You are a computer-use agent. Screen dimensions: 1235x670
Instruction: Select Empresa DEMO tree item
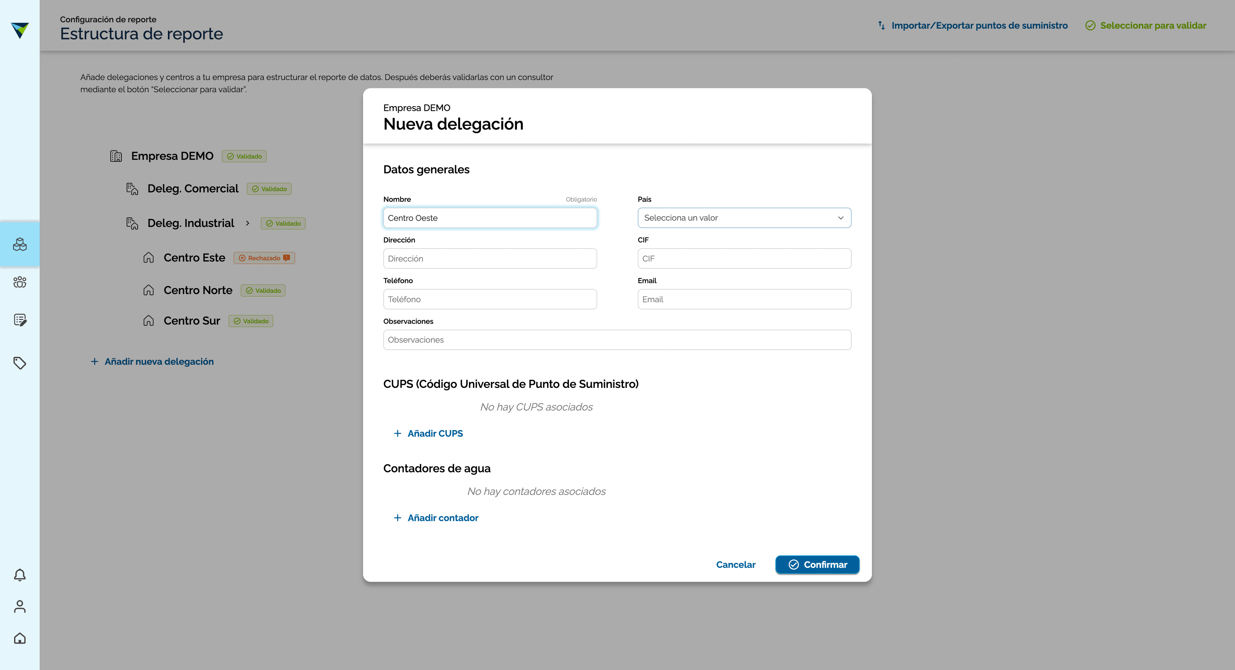coord(172,156)
